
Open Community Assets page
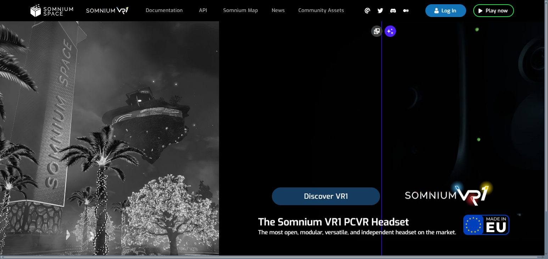click(321, 10)
